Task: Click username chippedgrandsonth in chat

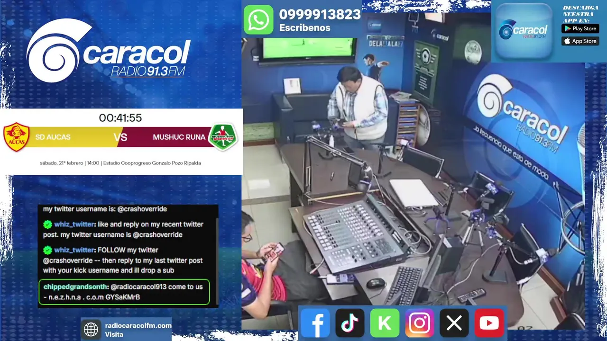Action: 75,287
